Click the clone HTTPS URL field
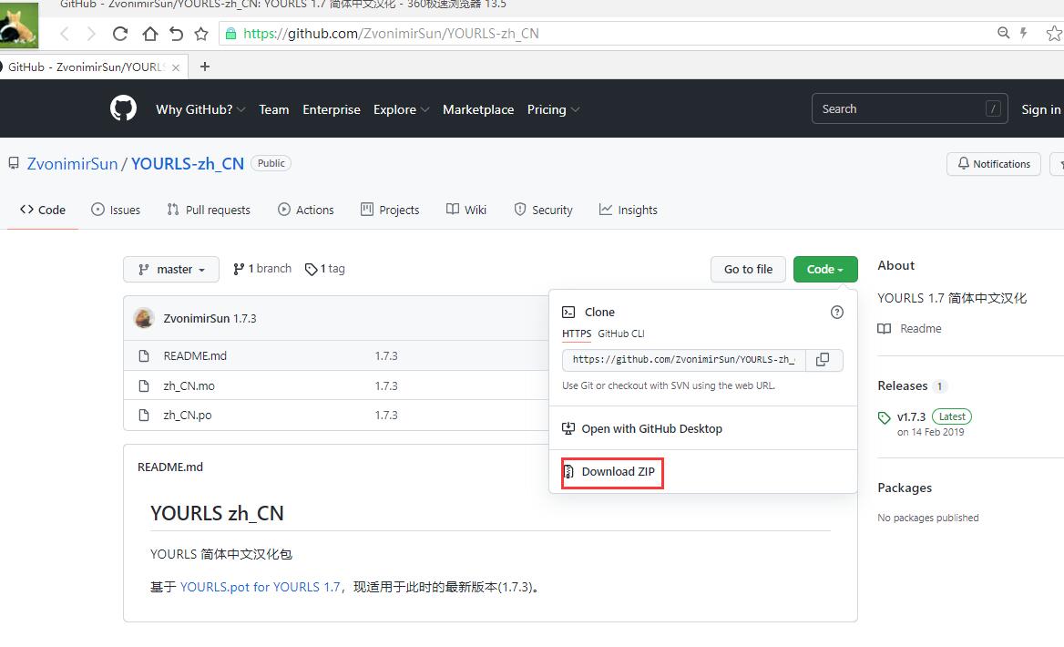This screenshot has height=647, width=1064. pos(683,359)
